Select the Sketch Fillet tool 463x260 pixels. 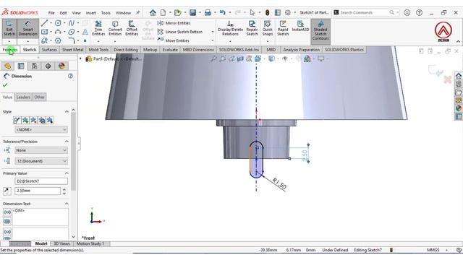[x=72, y=40]
